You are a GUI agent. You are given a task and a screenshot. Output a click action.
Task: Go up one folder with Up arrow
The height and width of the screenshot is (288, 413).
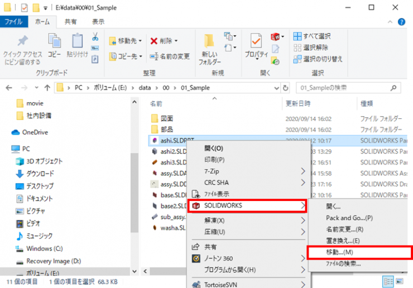(47, 88)
